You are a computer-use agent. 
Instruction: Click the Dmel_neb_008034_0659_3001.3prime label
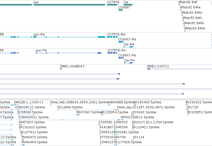pyautogui.click(x=79, y=102)
